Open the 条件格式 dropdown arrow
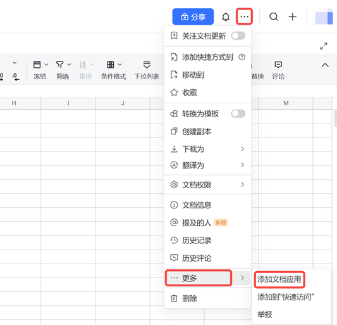The height and width of the screenshot is (325, 337). click(119, 65)
